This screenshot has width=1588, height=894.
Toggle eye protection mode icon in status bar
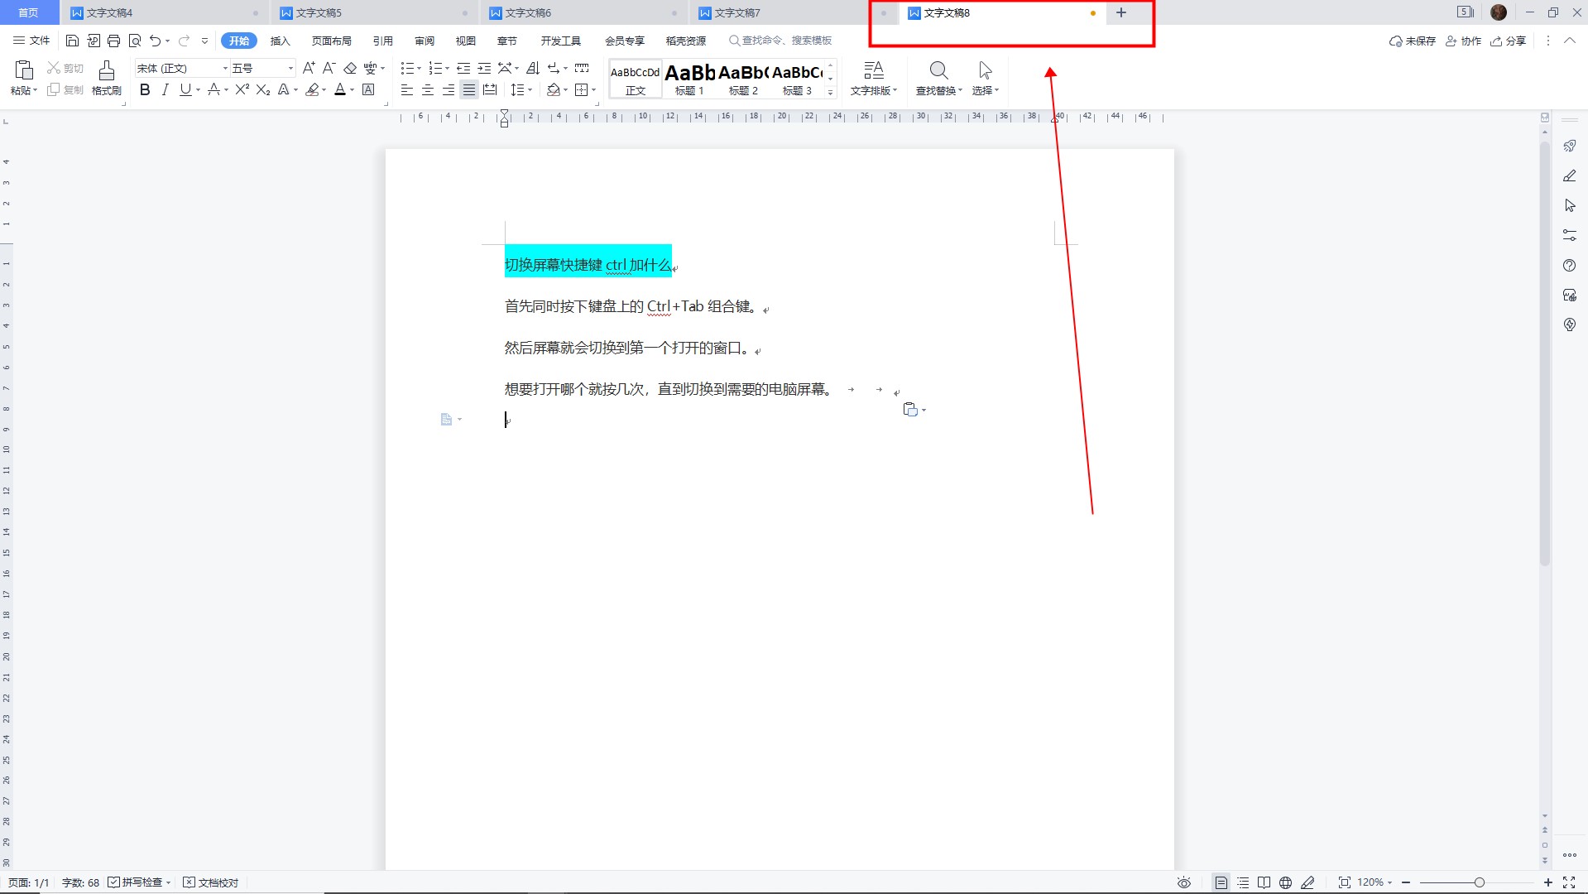pos(1184,882)
